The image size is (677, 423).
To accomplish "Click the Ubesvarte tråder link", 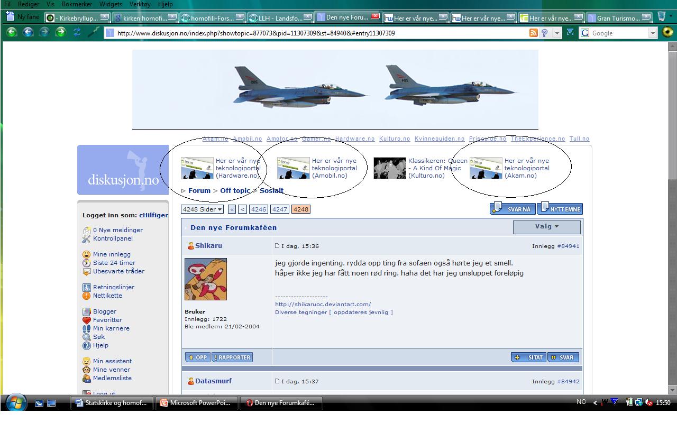I will 118,271.
